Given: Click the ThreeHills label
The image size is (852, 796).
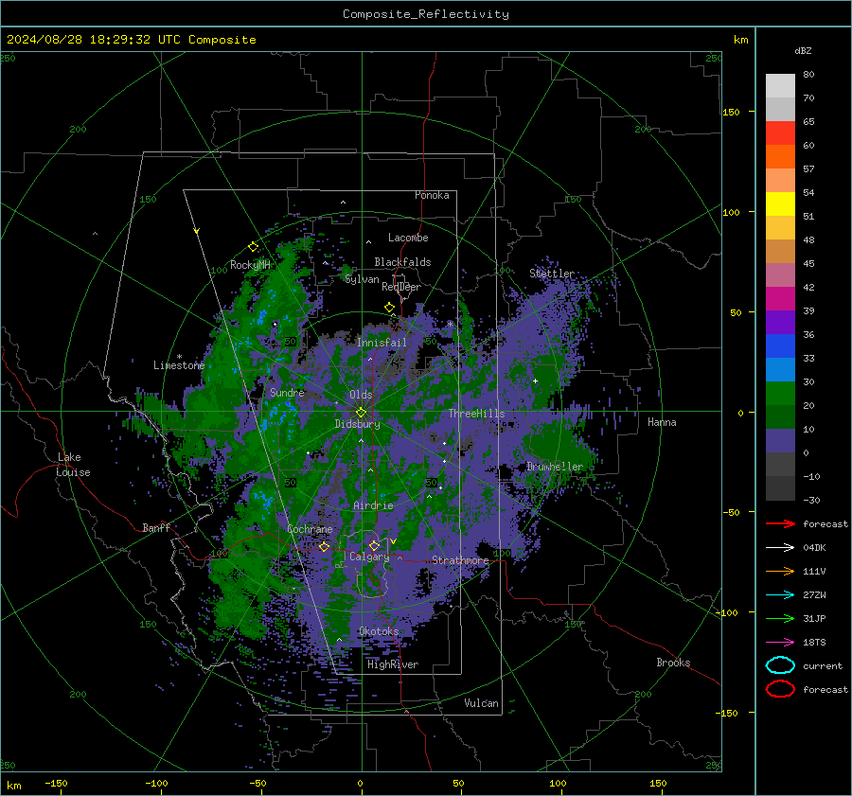Looking at the screenshot, I should [476, 414].
